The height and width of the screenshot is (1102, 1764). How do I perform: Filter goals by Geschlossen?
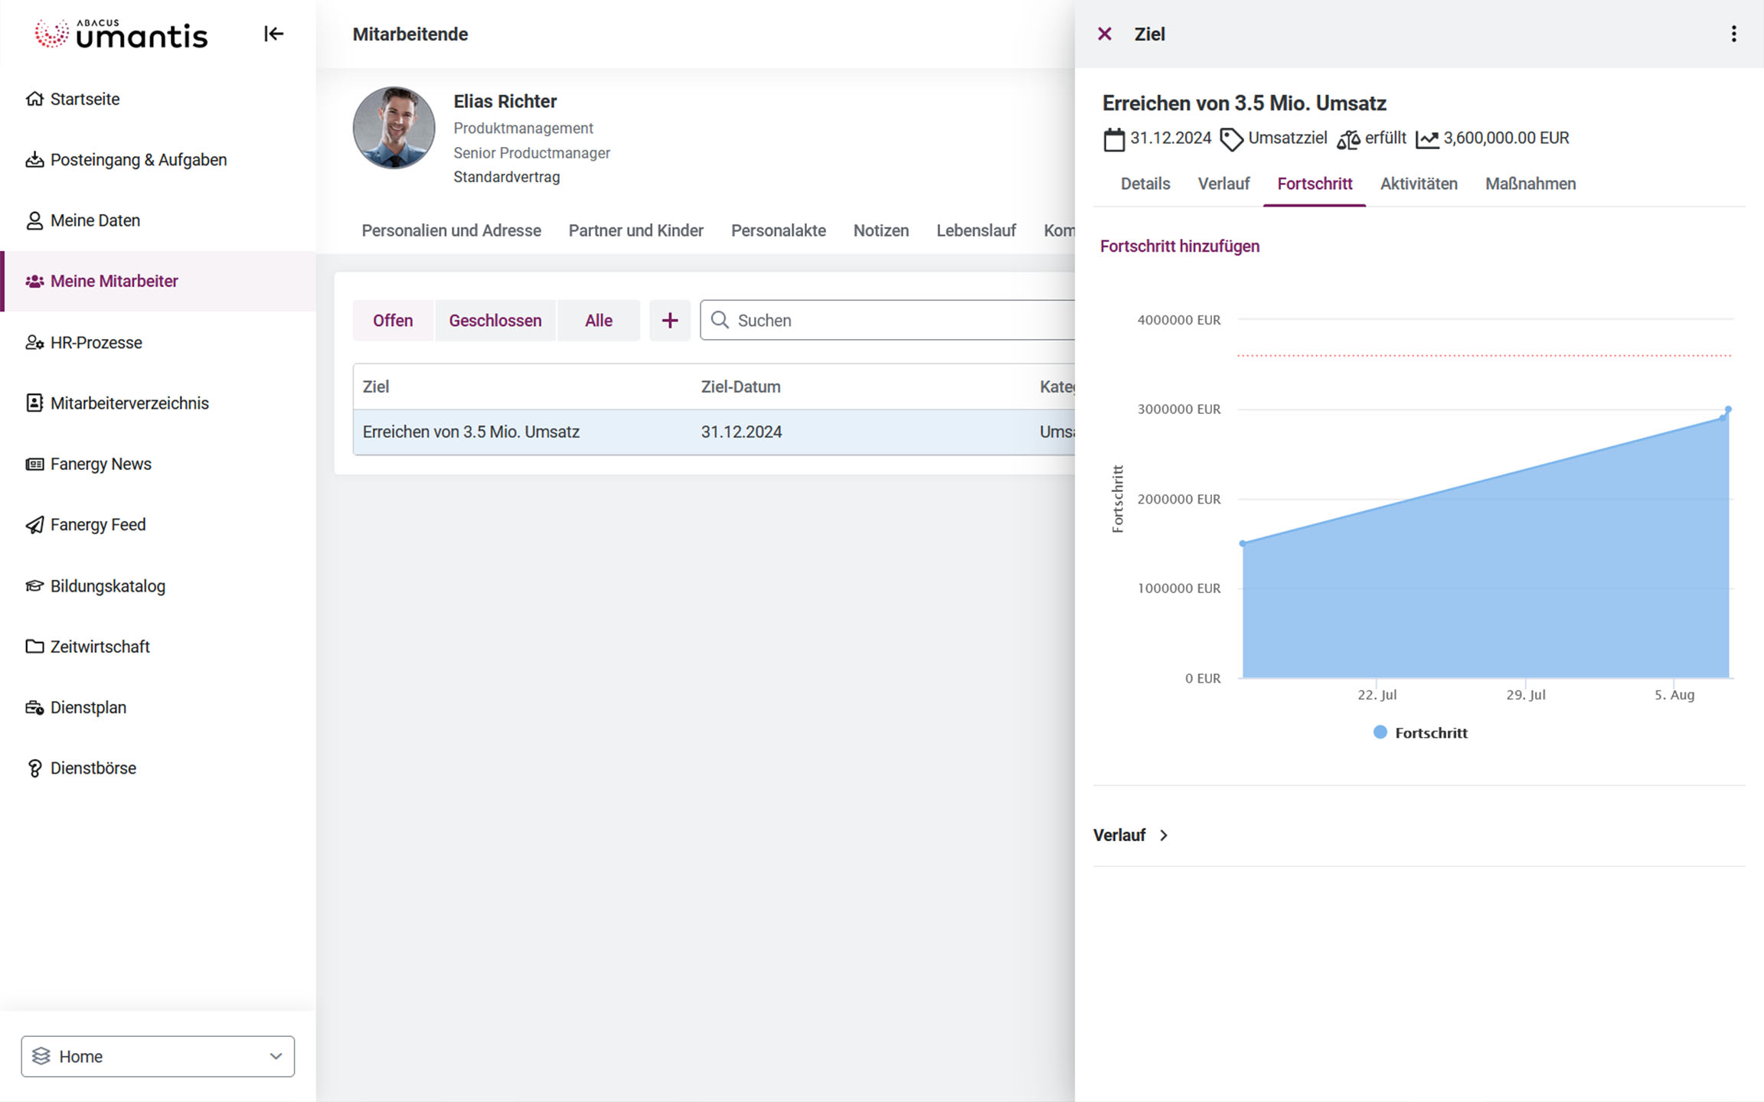(495, 320)
